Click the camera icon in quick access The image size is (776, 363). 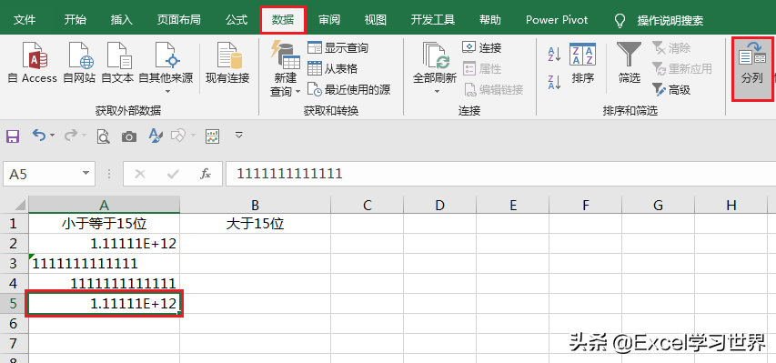click(129, 136)
